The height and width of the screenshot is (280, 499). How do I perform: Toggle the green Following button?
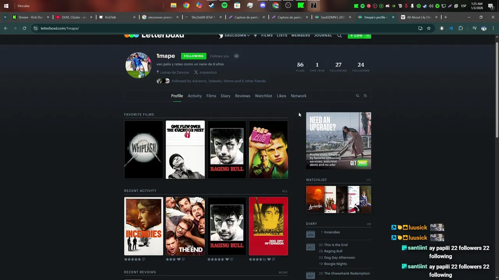click(194, 56)
